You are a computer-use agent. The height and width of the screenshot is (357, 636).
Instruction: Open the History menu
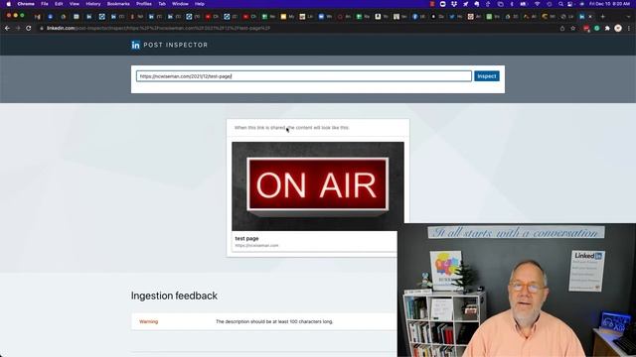pos(93,4)
